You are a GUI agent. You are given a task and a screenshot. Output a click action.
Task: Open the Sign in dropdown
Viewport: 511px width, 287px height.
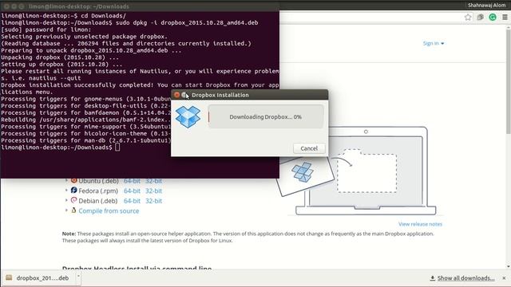point(433,43)
